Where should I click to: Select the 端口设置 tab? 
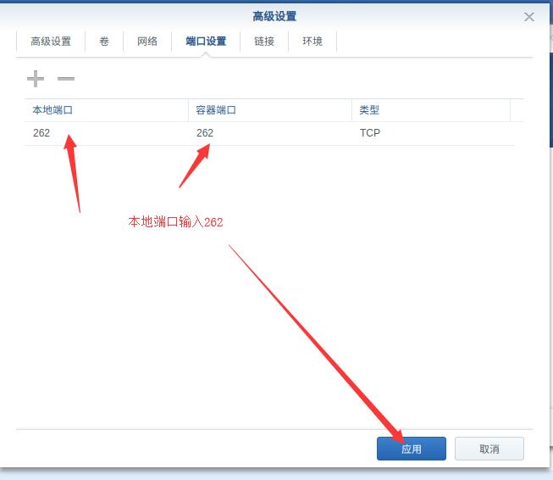tap(206, 41)
